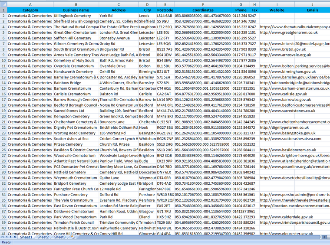Image resolution: width=330 pixels, height=245 pixels.
Task: Open the scatterashesatsea.com website link
Action: coord(290,139)
